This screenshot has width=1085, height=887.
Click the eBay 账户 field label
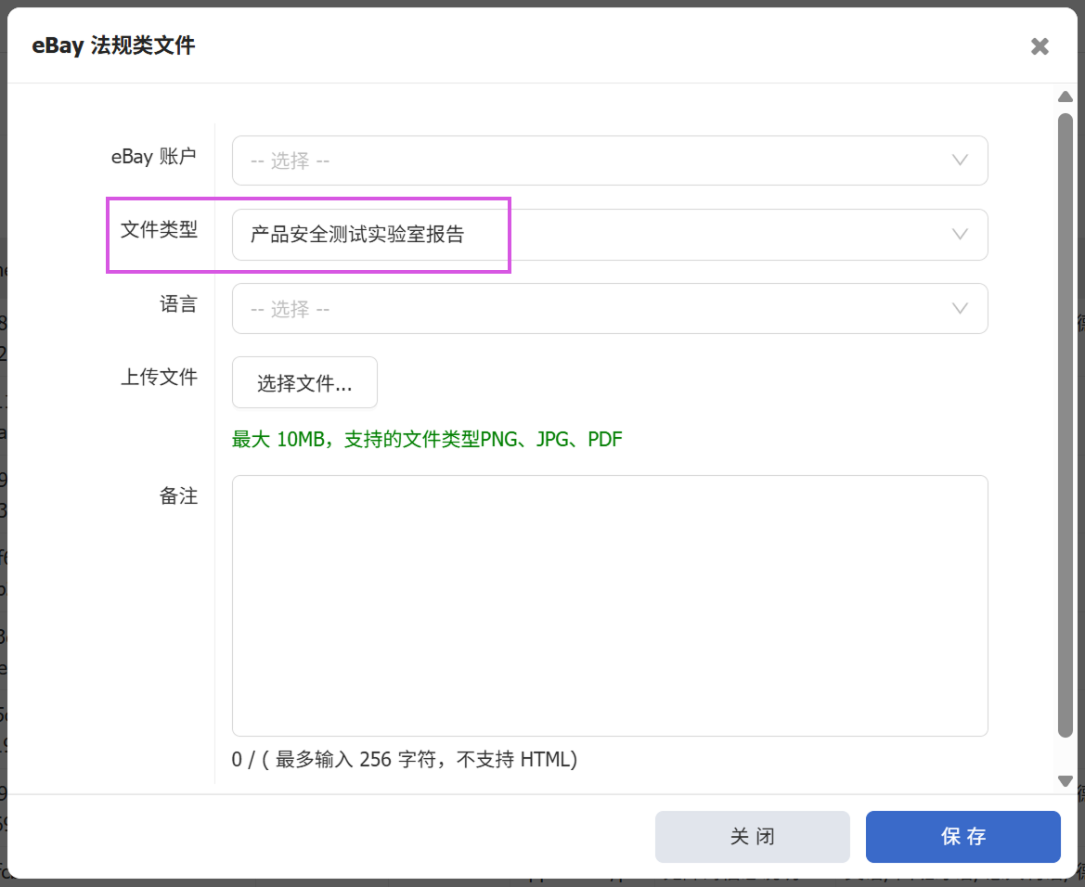(x=154, y=157)
